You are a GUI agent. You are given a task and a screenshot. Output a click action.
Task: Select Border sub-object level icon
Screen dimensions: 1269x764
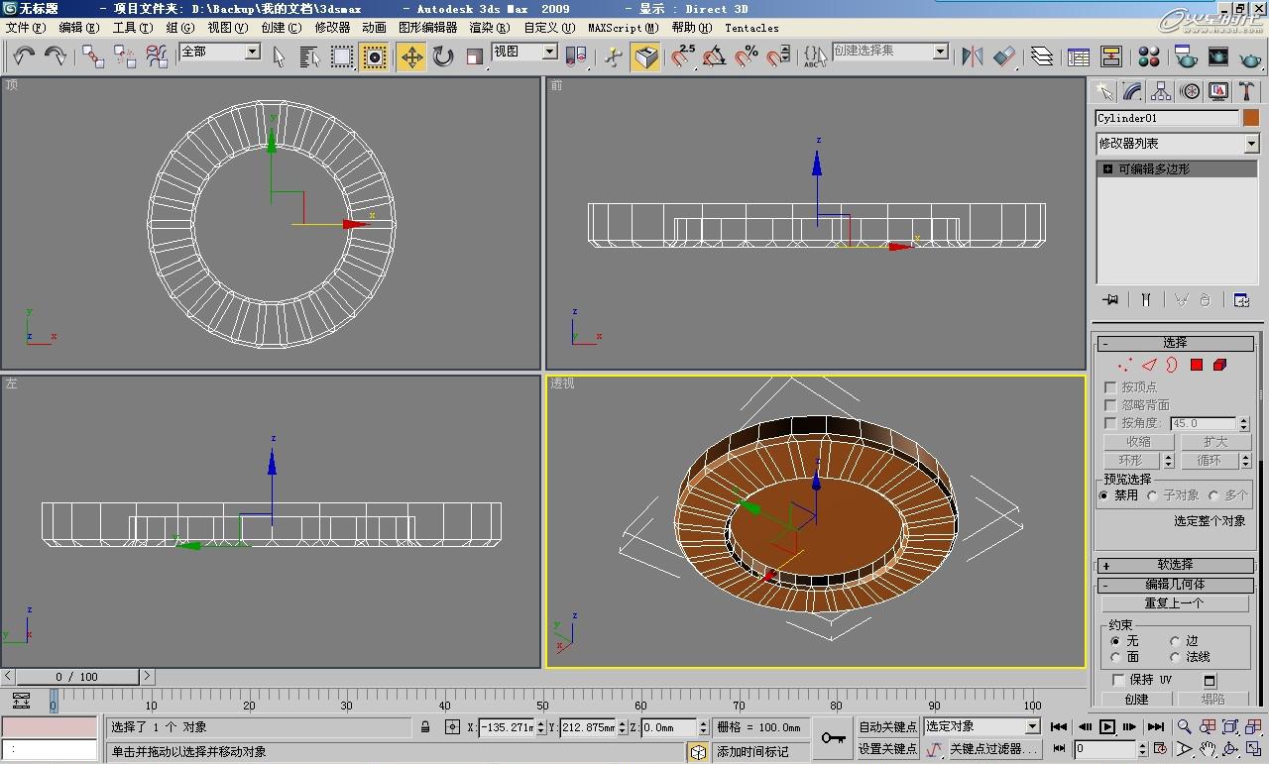(x=1172, y=365)
